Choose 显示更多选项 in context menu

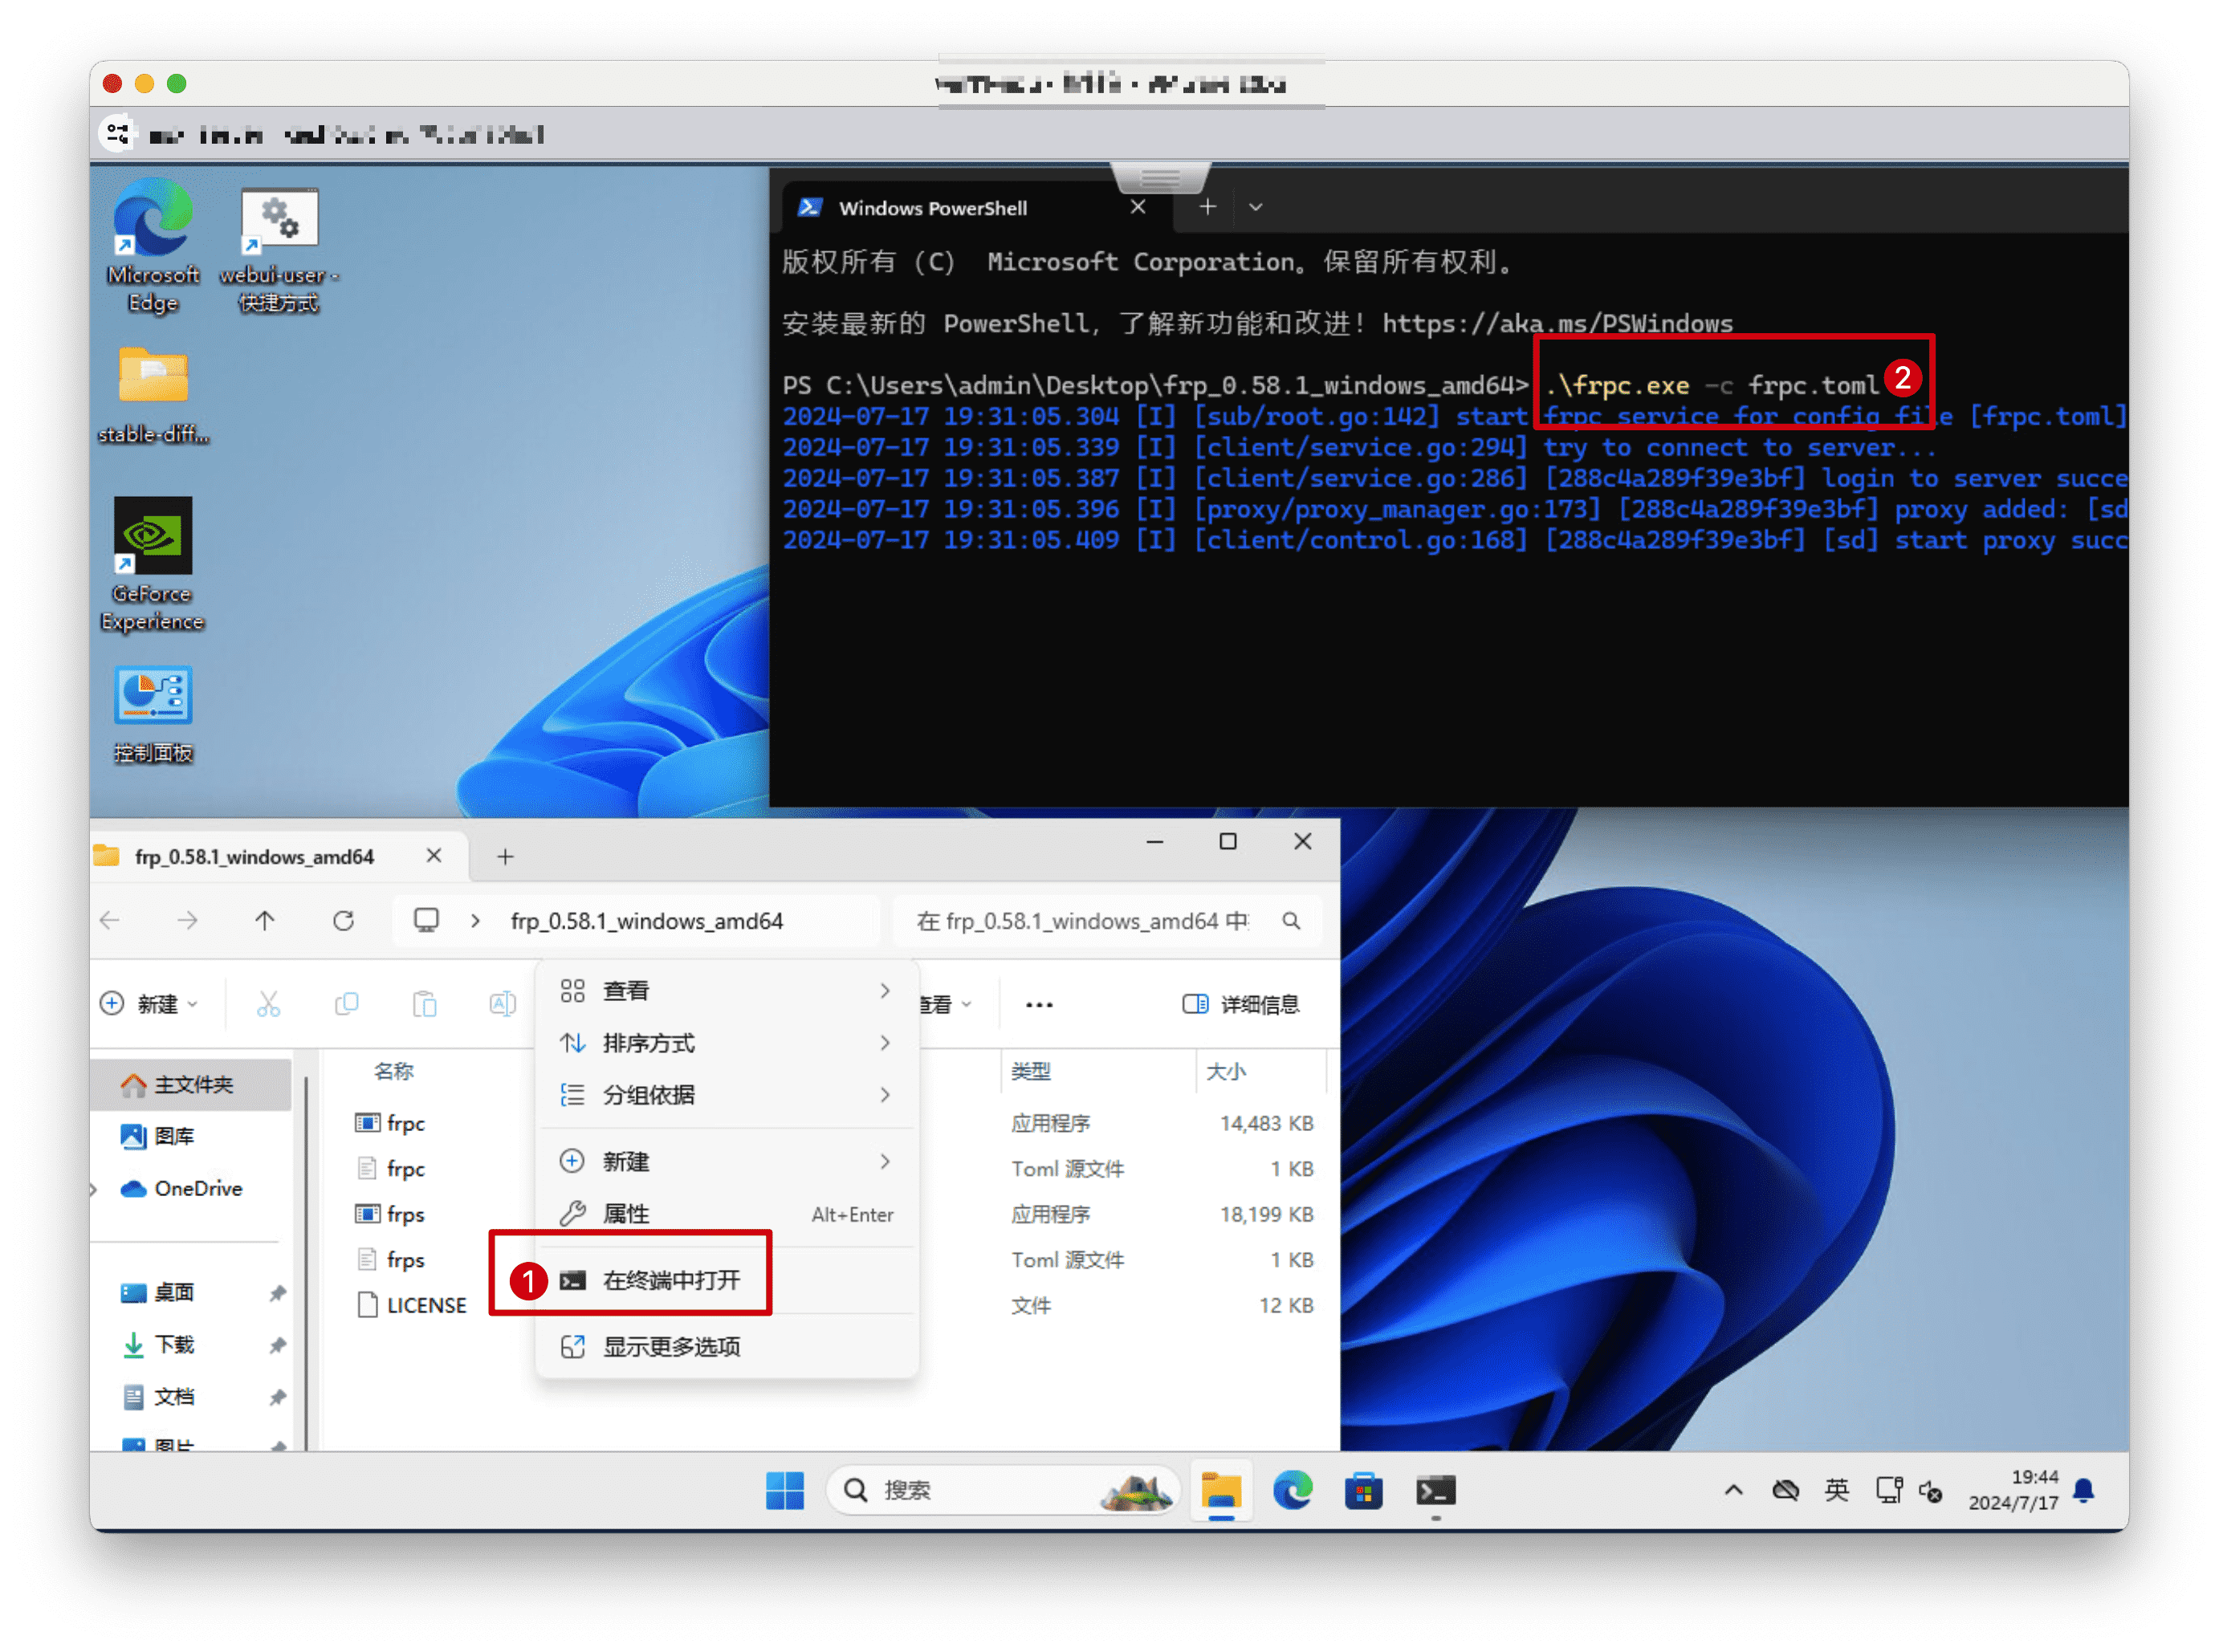[x=727, y=1346]
